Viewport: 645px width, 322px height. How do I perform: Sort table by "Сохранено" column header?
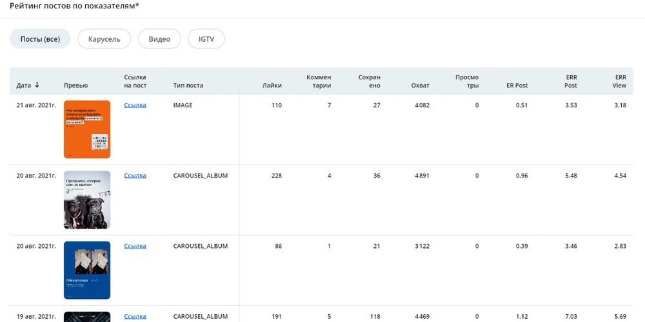coord(370,81)
